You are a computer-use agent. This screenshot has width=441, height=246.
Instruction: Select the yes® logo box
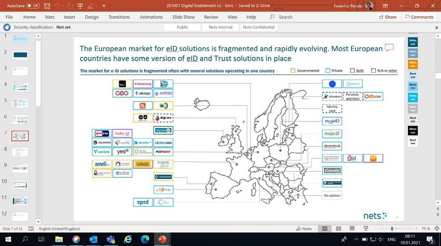tap(122, 152)
